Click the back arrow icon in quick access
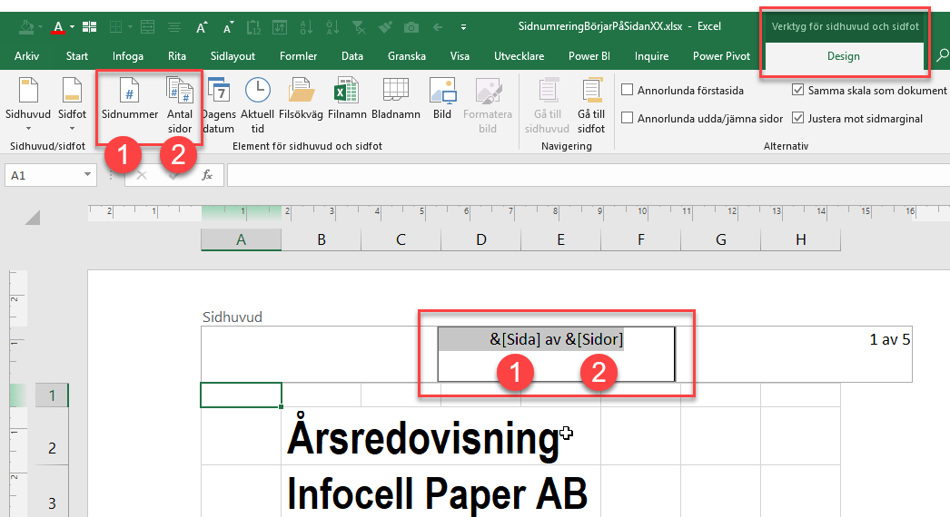 [438, 26]
